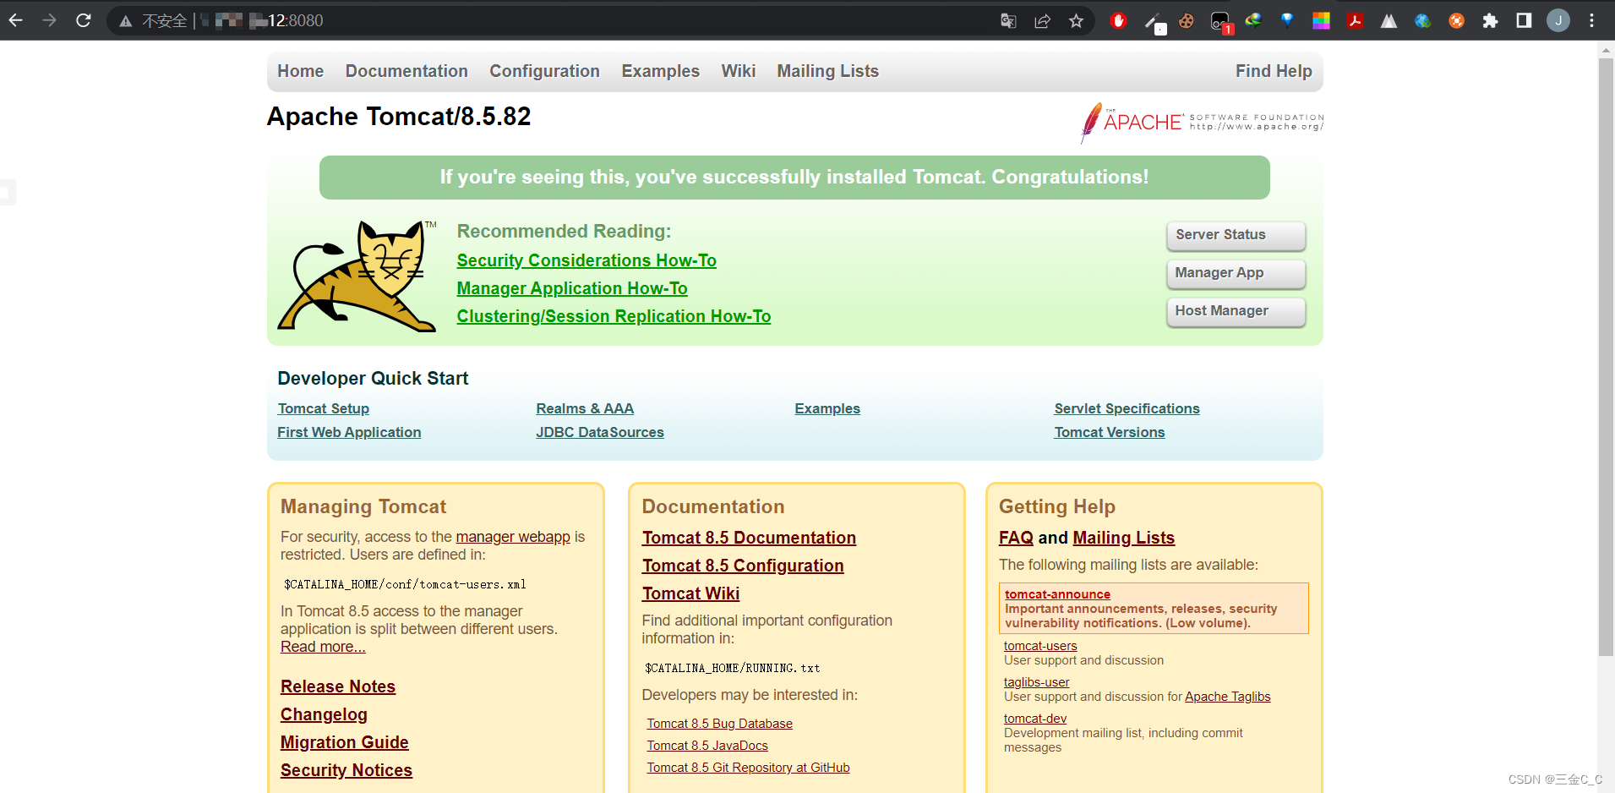1615x793 pixels.
Task: Open Chrome three-dot menu
Action: click(x=1591, y=20)
